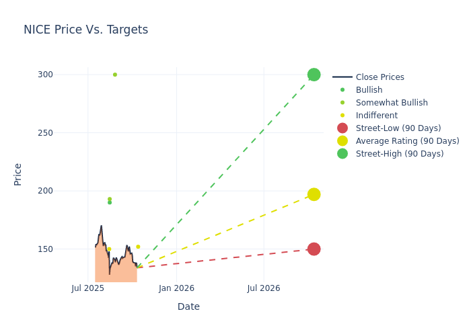Click yellow Average Rating marker in legend
The image size is (471, 336).
click(342, 141)
